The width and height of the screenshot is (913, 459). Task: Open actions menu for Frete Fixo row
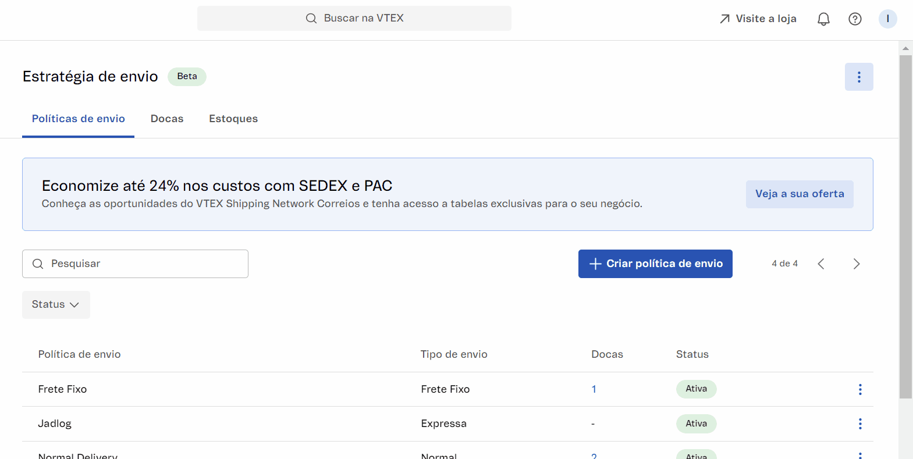pyautogui.click(x=860, y=389)
